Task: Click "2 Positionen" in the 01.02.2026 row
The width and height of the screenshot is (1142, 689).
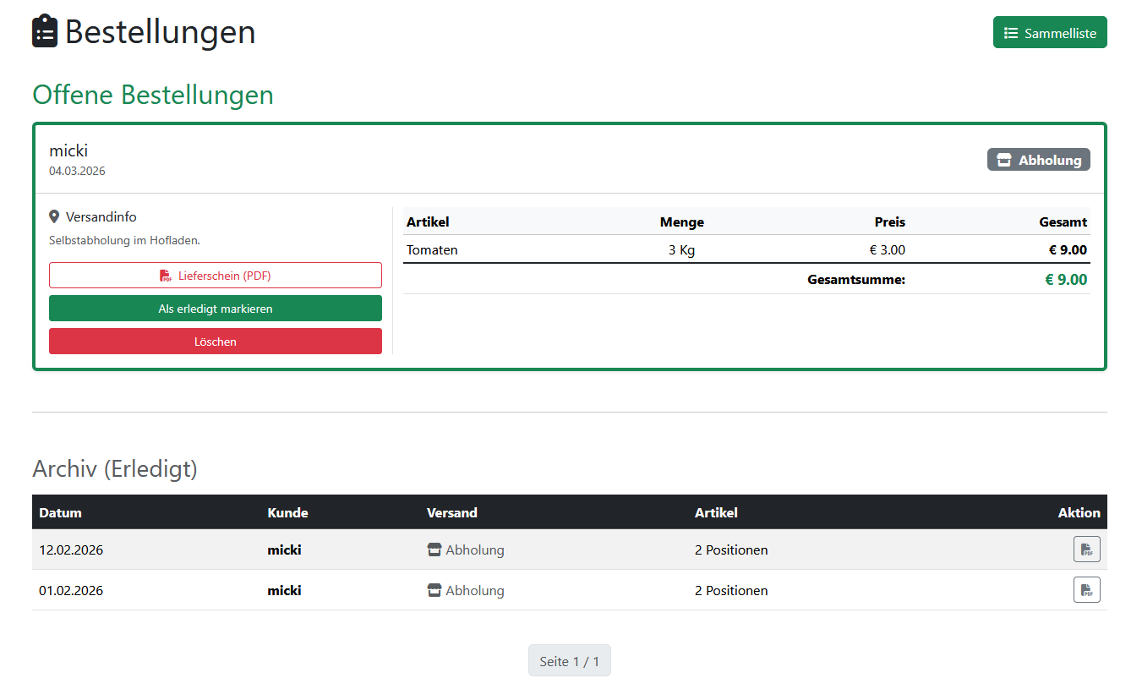Action: pos(731,591)
